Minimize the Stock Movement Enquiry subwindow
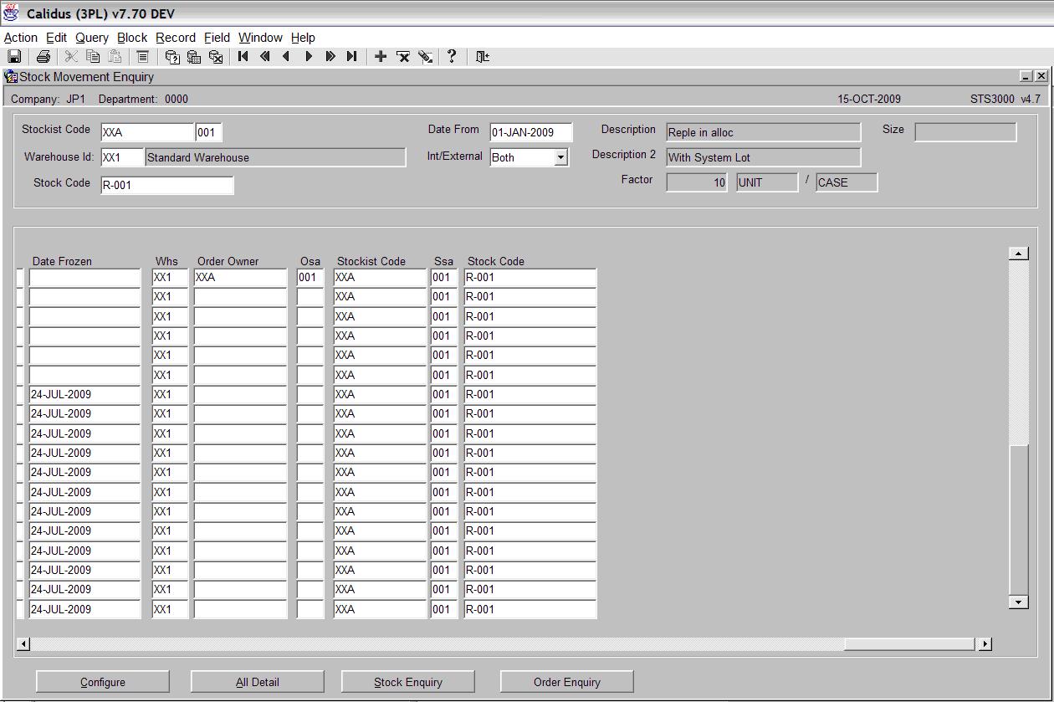Screen dimensions: 1054x702 pyautogui.click(x=1026, y=76)
